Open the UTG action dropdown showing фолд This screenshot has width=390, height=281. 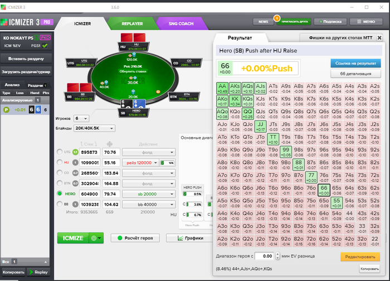click(x=149, y=152)
